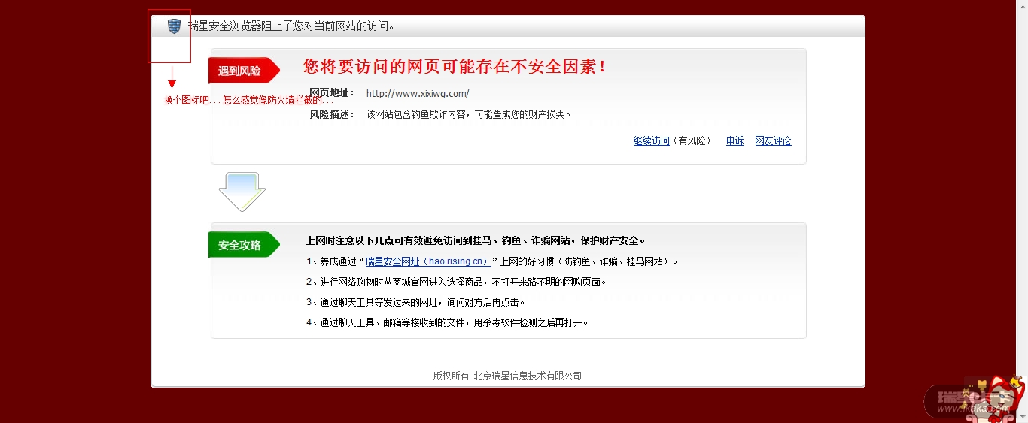Screen dimensions: 1028x423
Task: Click the large downward arrow graphic
Action: (242, 192)
